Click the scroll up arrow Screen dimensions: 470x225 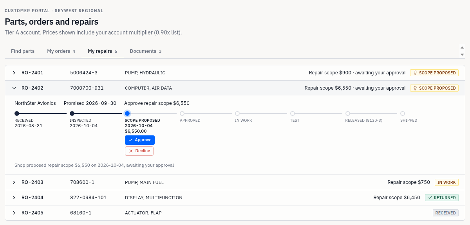(462, 47)
